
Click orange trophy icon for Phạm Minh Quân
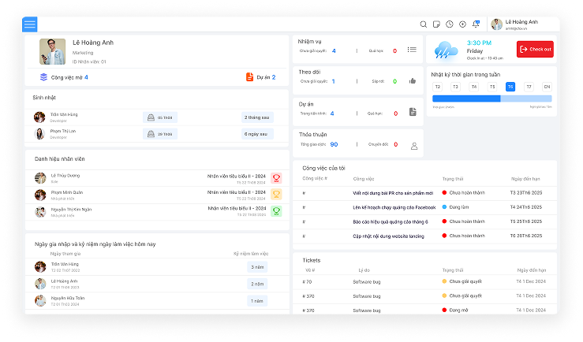[276, 194]
